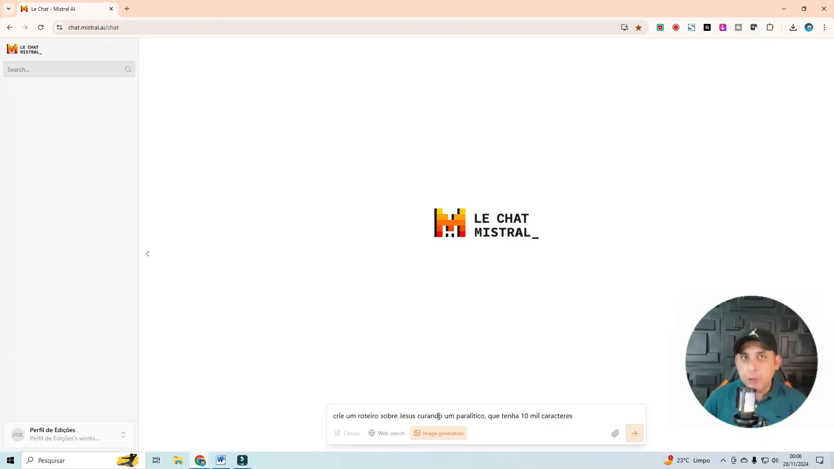Click the microphone tray icon
Screen dimensions: 834x469
pos(755,460)
